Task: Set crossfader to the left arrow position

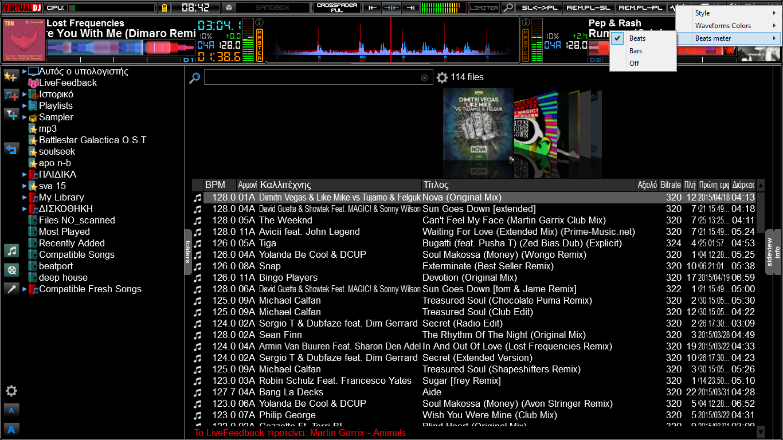Action: 373,8
